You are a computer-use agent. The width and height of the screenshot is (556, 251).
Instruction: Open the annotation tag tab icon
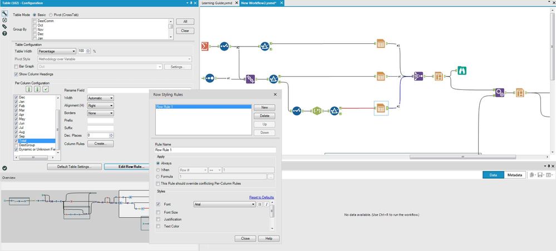point(4,27)
